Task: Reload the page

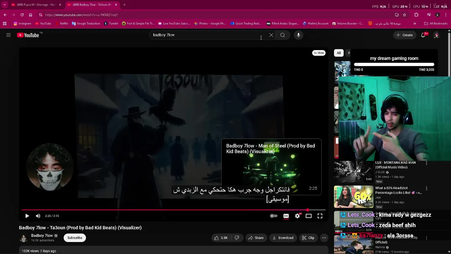Action: pos(22,15)
